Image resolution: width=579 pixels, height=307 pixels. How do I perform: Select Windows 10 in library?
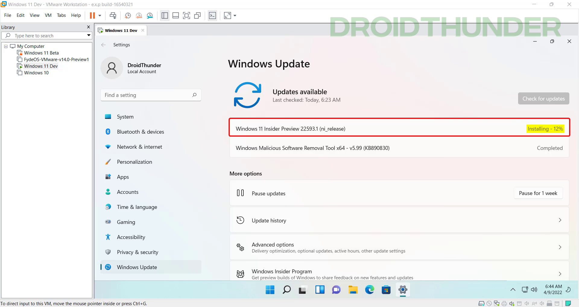coord(36,73)
